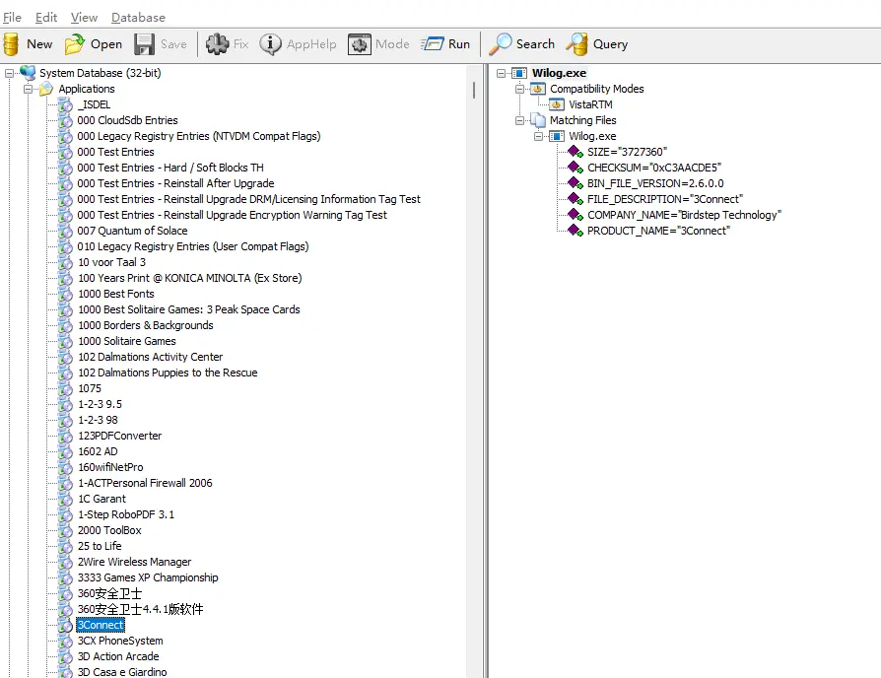Select 3333 Games XP Championship entry

(x=148, y=577)
